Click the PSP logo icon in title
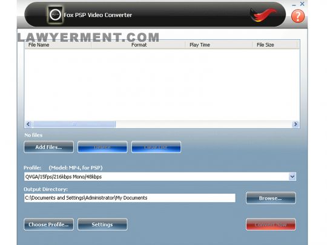 tap(55, 15)
